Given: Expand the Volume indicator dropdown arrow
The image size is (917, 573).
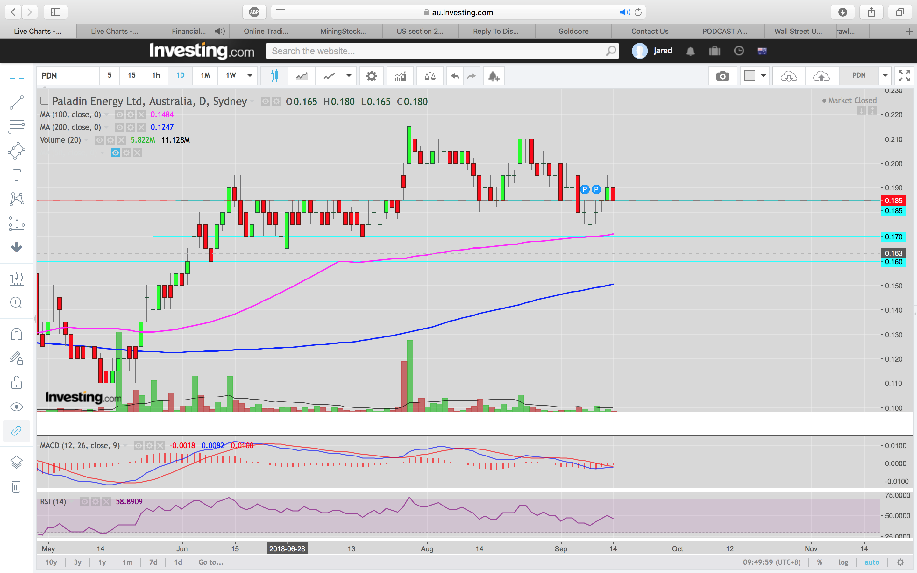Looking at the screenshot, I should point(86,140).
